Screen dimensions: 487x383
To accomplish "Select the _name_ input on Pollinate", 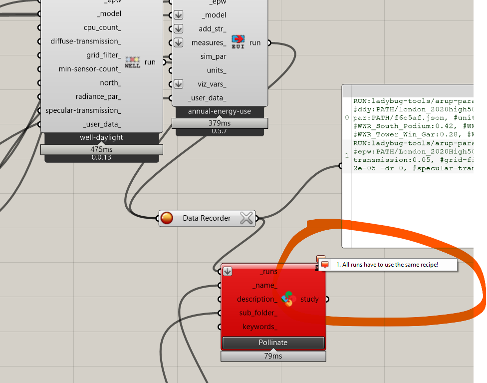I will point(265,285).
